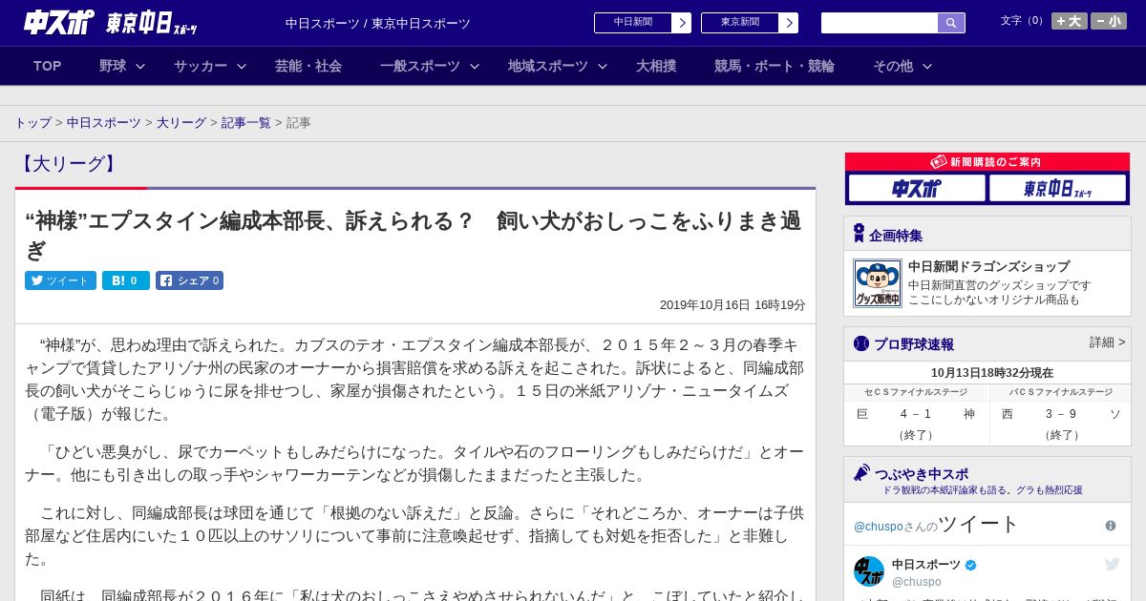
Task: Expand the その他 menu dropdown
Action: tap(902, 66)
